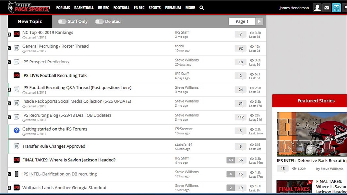The height and width of the screenshot is (195, 347).
Task: Click document icon beside Football Recruiting Q&A Thread
Action: pyautogui.click(x=17, y=89)
